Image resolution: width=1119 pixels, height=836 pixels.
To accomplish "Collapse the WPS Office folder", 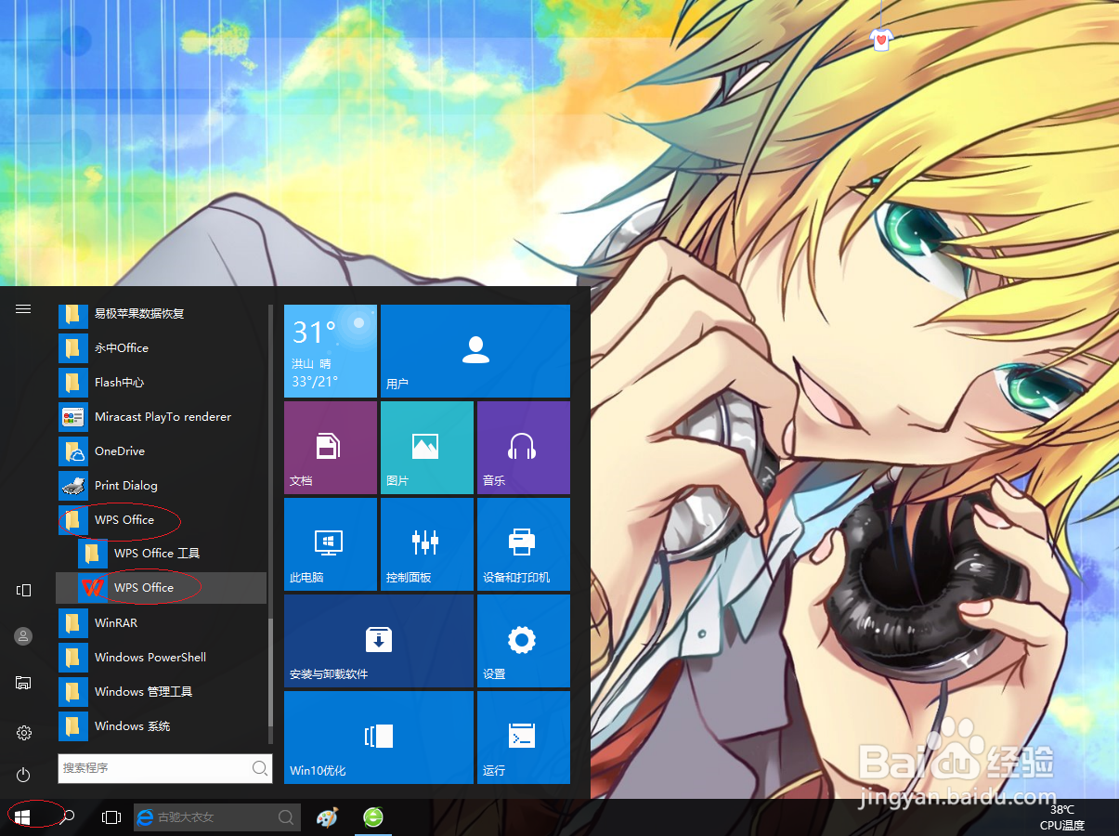I will point(162,519).
